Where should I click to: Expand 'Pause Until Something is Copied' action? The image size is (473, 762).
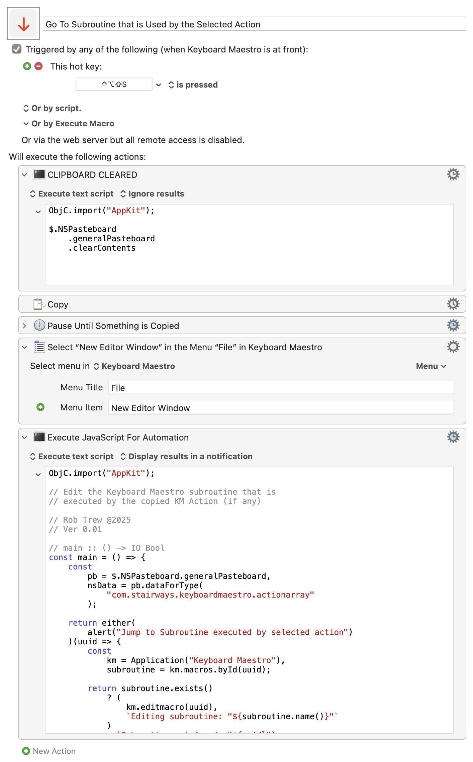(24, 326)
